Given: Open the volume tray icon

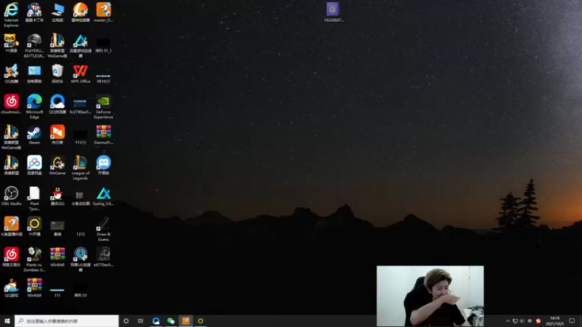Looking at the screenshot, I should 522,321.
